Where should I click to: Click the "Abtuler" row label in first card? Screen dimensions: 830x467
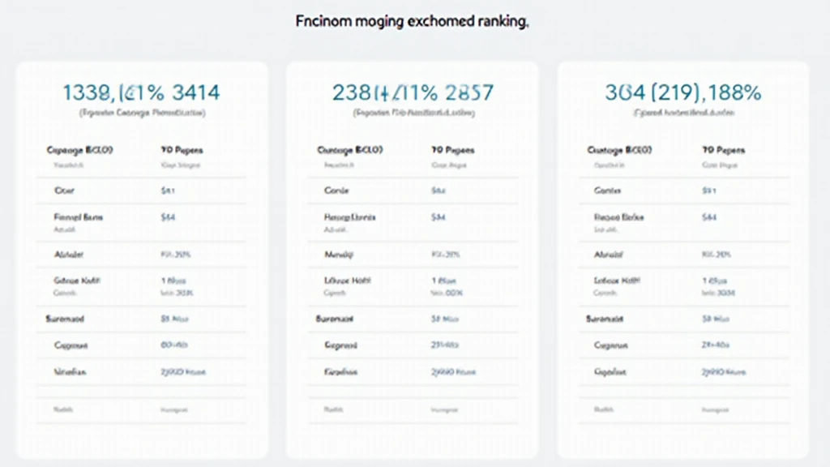(x=69, y=254)
